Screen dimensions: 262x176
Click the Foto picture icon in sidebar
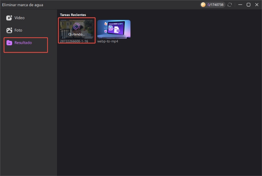tap(9, 30)
